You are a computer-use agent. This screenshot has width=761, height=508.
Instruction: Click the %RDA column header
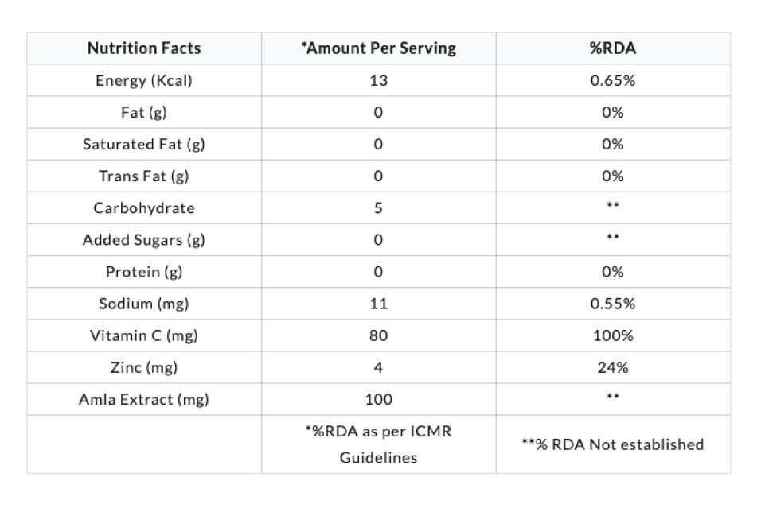pyautogui.click(x=613, y=48)
